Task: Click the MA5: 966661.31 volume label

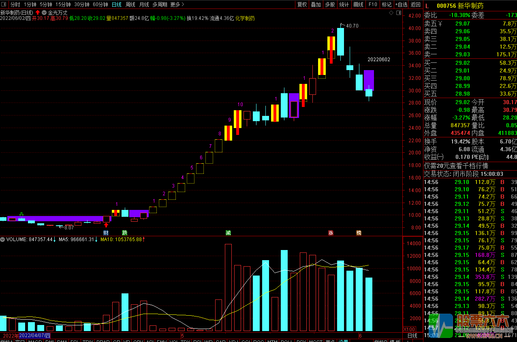Action: coord(77,239)
